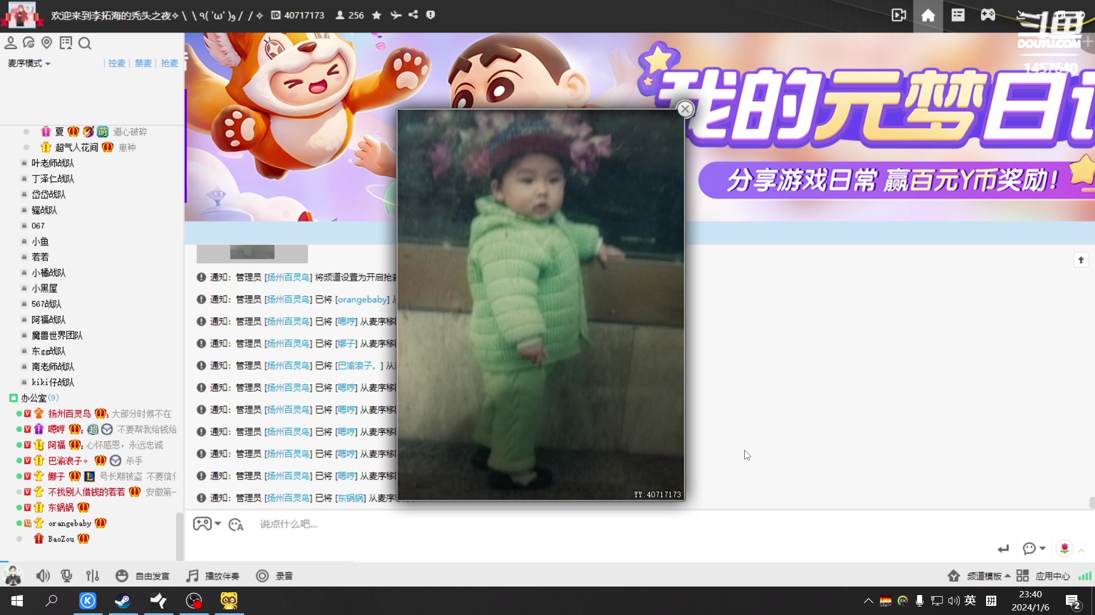Mute the speaker volume icon
This screenshot has width=1095, height=615.
pyautogui.click(x=43, y=576)
